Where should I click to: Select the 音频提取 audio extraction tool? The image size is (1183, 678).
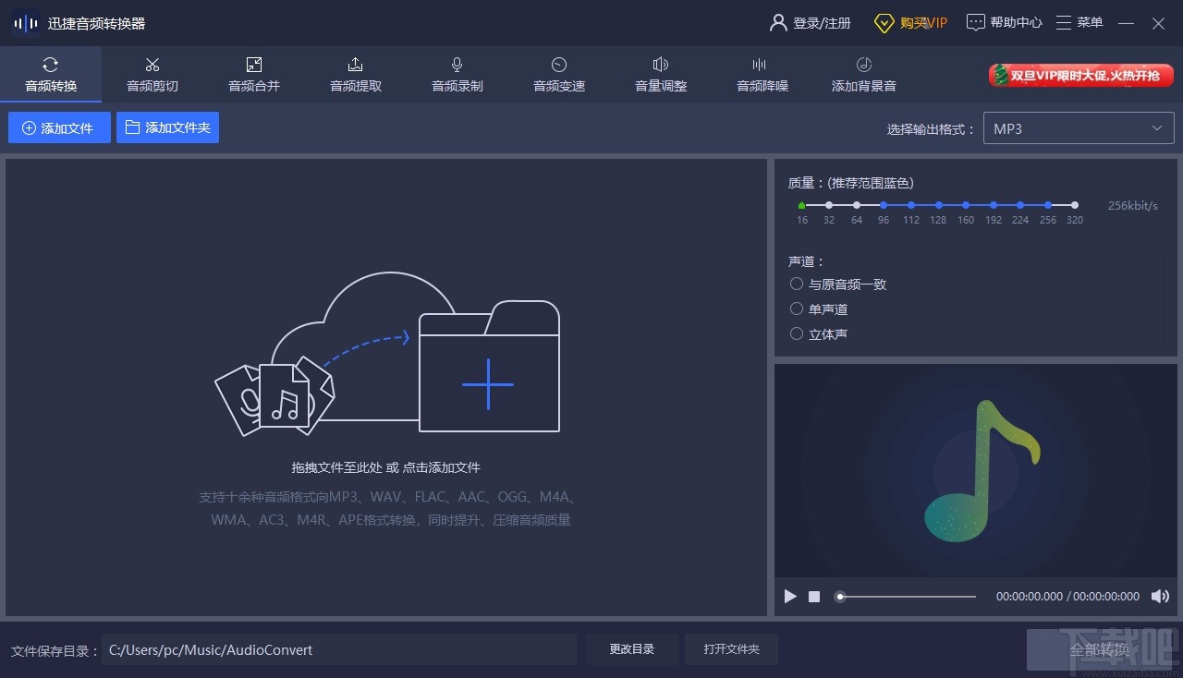(355, 74)
